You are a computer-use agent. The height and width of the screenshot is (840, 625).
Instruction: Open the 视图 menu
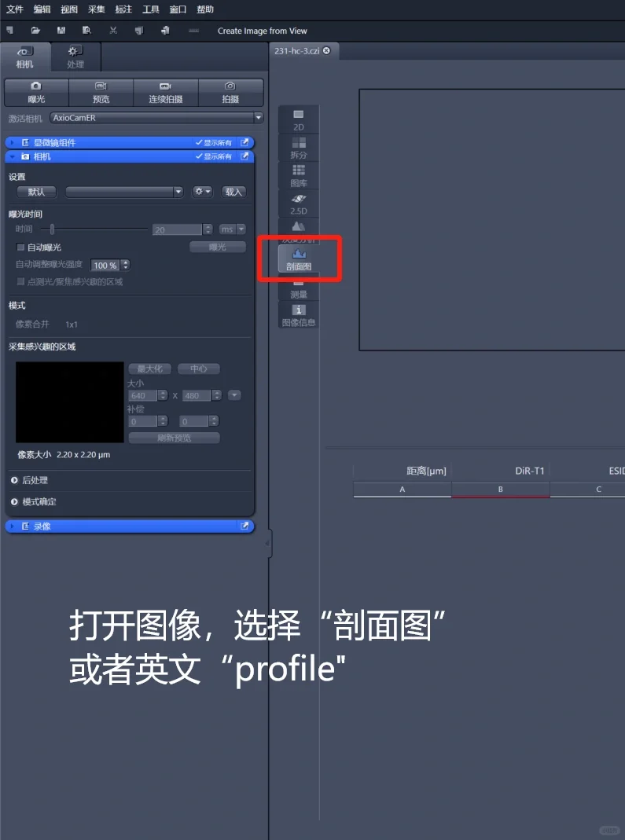[x=69, y=9]
